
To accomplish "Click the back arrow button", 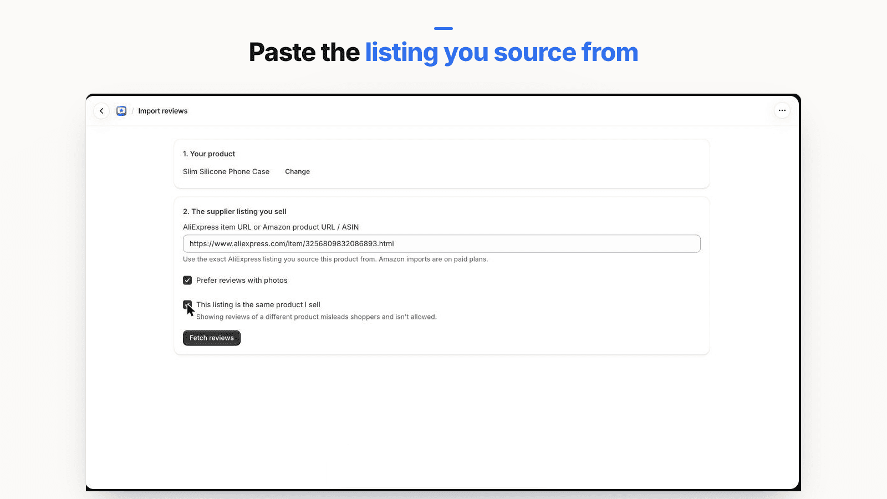I will 101,111.
